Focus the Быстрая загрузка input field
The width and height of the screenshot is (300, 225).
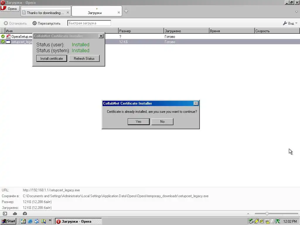click(x=89, y=23)
